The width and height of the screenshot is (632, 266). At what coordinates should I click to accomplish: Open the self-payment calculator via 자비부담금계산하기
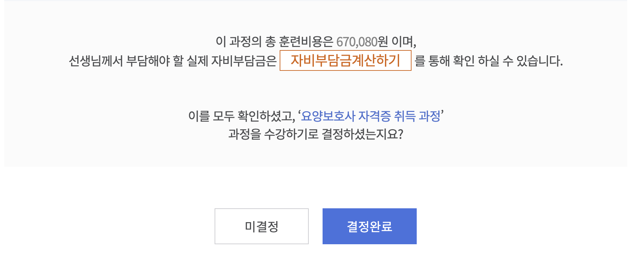click(345, 61)
